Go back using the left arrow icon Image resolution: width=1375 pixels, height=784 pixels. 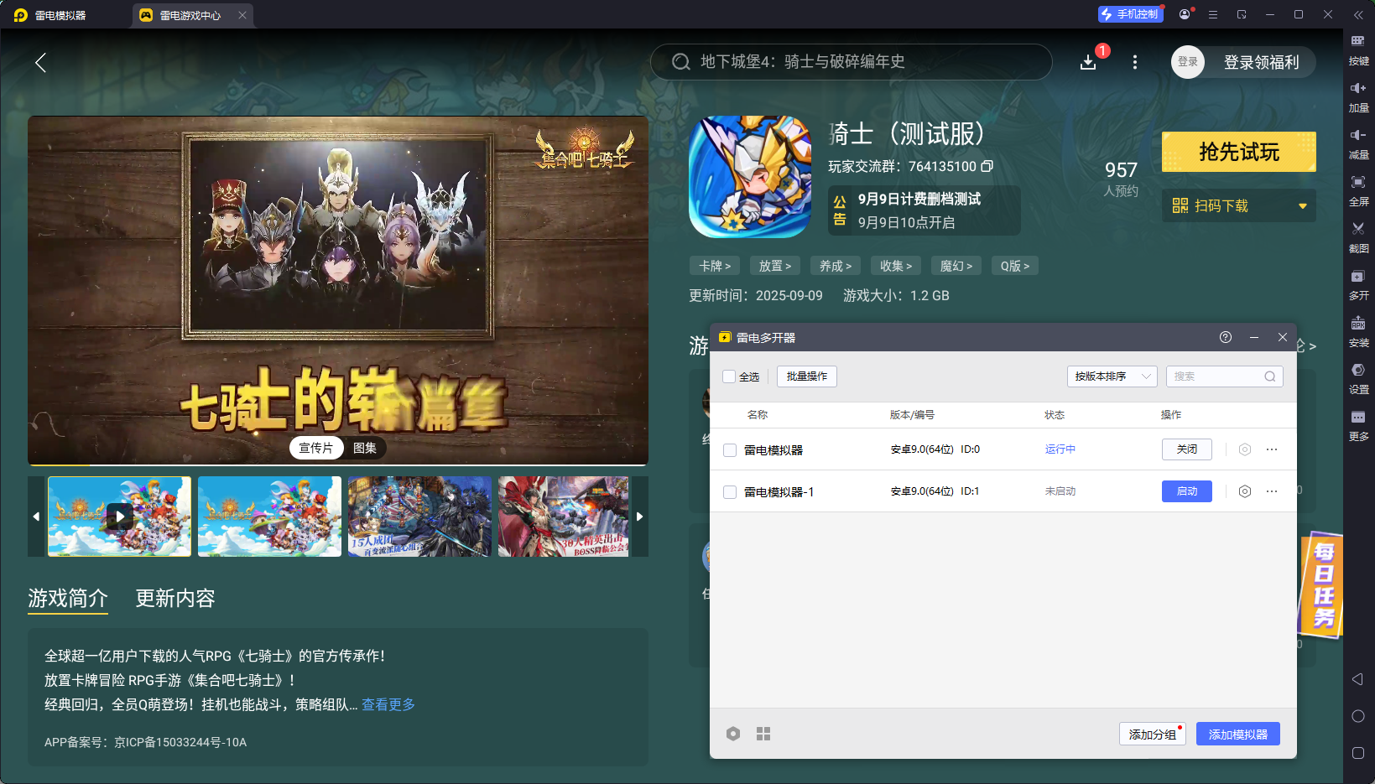pos(40,62)
